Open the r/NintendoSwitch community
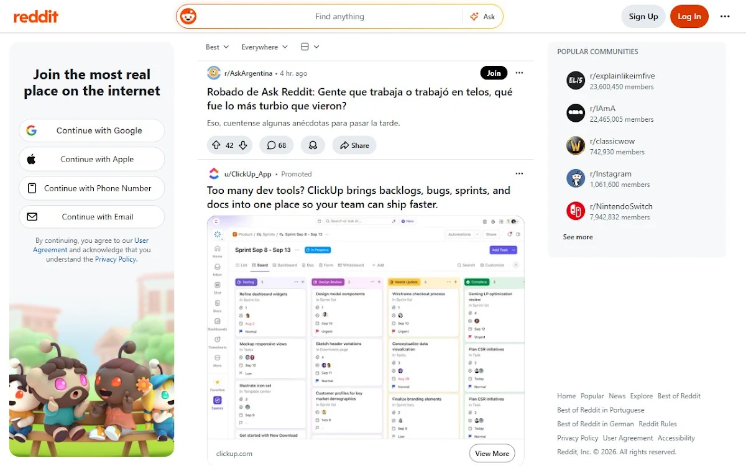Image resolution: width=746 pixels, height=466 pixels. [x=621, y=206]
